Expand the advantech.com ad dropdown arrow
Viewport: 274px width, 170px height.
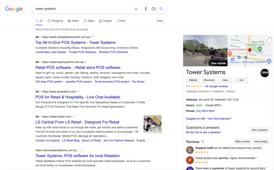click(78, 92)
